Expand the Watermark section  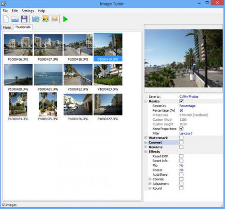click(146, 138)
